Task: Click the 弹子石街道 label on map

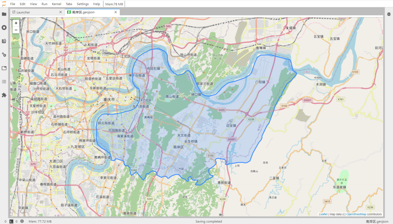Action: pos(137,75)
